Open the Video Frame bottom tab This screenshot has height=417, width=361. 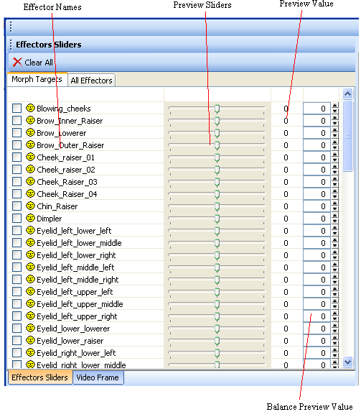tap(98, 377)
